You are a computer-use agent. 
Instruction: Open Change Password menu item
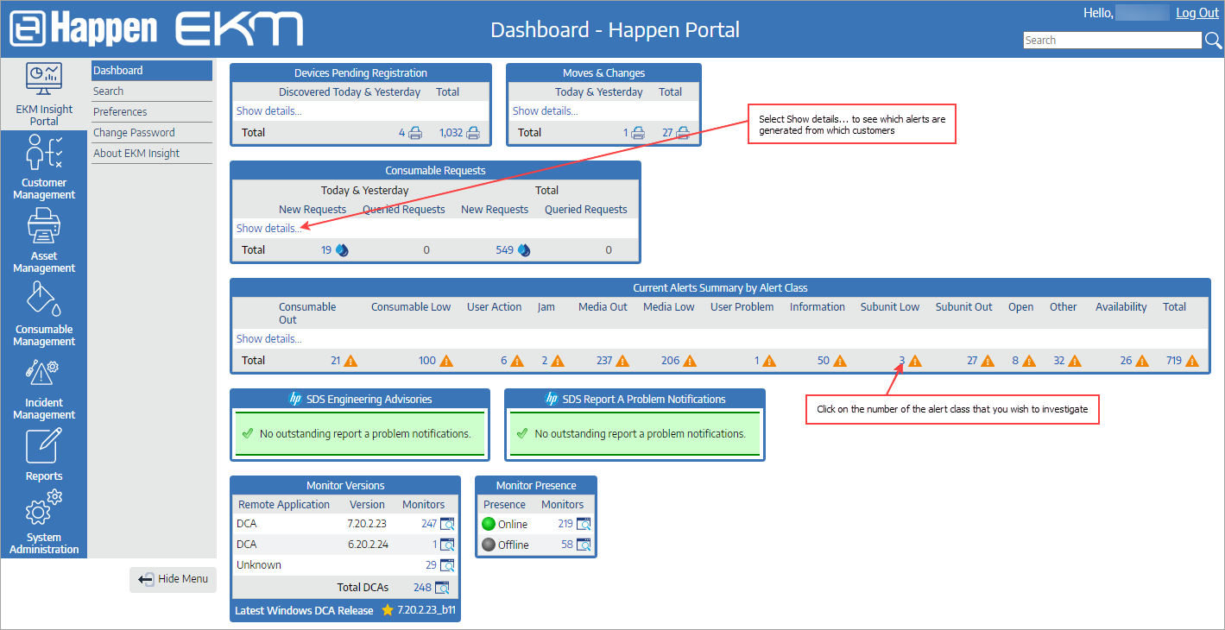[x=152, y=133]
